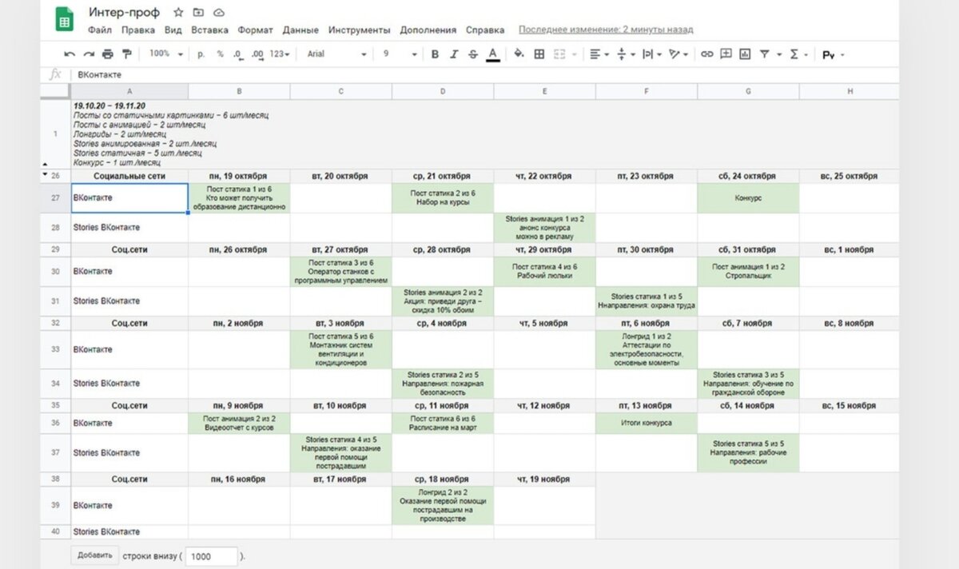Select the 'Социальные сети' header cell
This screenshot has width=959, height=569.
(129, 176)
